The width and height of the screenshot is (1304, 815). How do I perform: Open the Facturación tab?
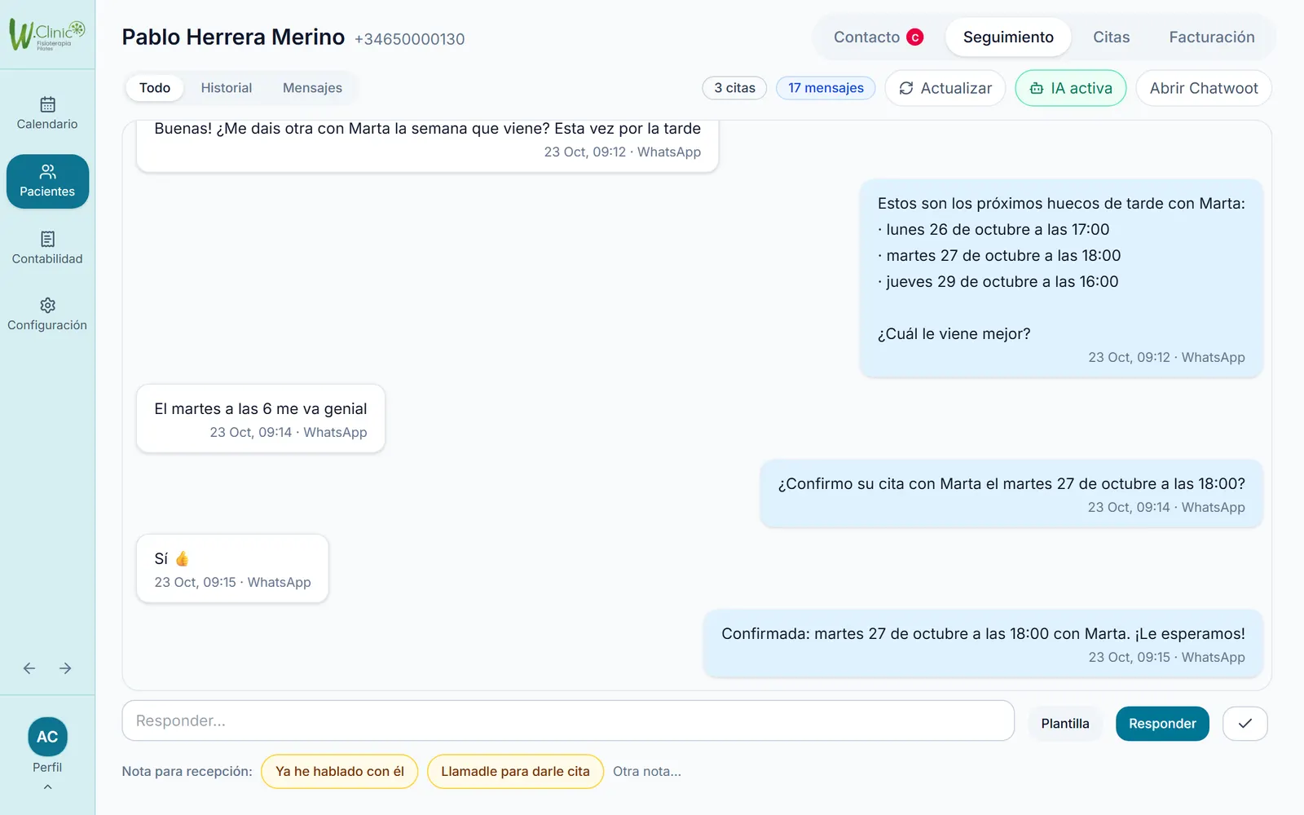tap(1212, 37)
